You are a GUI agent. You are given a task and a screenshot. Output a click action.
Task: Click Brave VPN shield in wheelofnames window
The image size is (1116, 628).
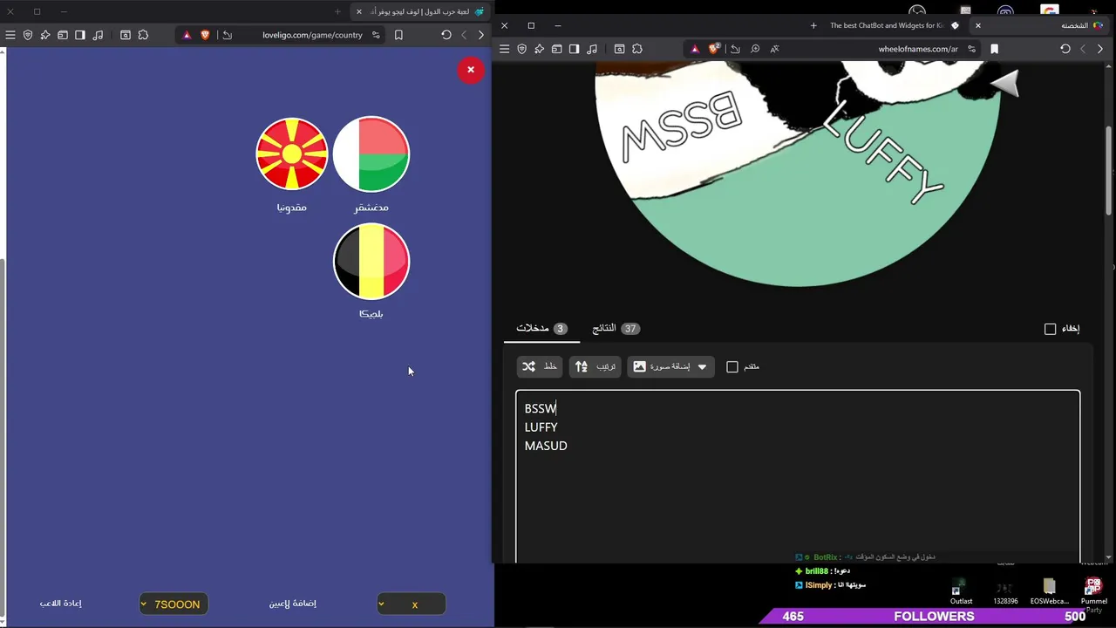(x=521, y=49)
